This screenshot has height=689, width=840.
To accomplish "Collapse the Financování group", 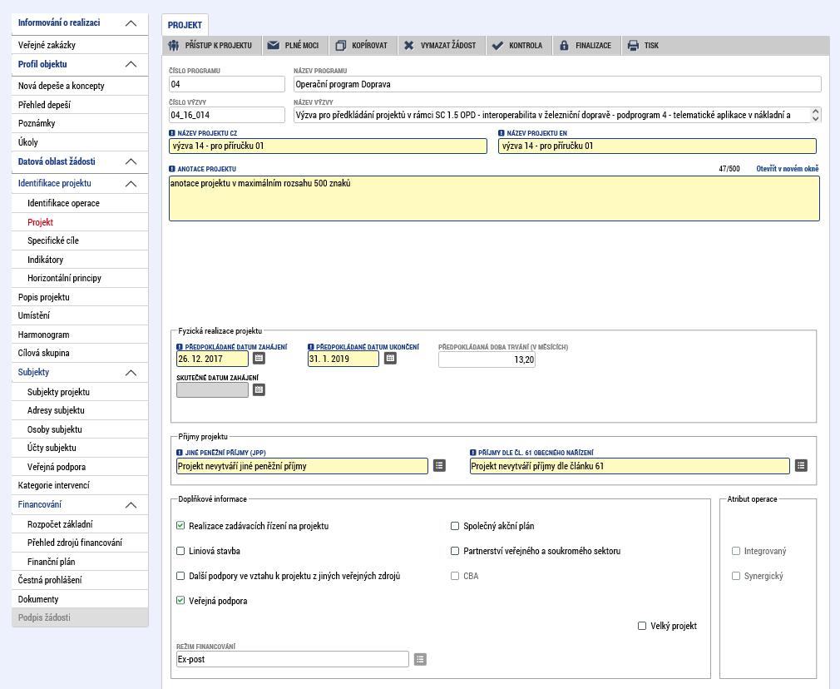I will [131, 505].
